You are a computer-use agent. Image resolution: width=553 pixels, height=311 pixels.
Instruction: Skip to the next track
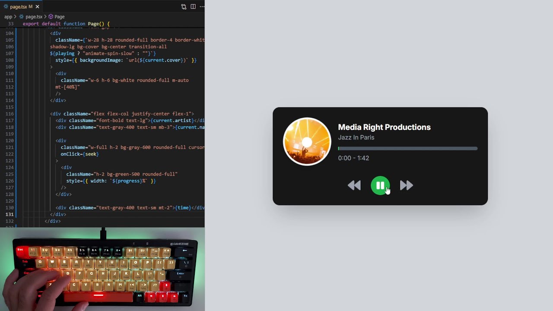tap(406, 186)
